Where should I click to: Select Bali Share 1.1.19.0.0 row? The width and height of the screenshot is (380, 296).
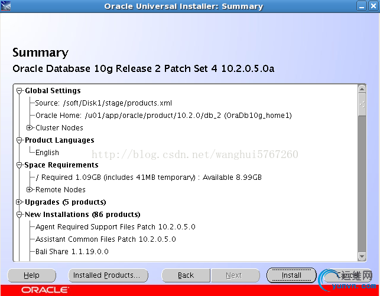[72, 252]
